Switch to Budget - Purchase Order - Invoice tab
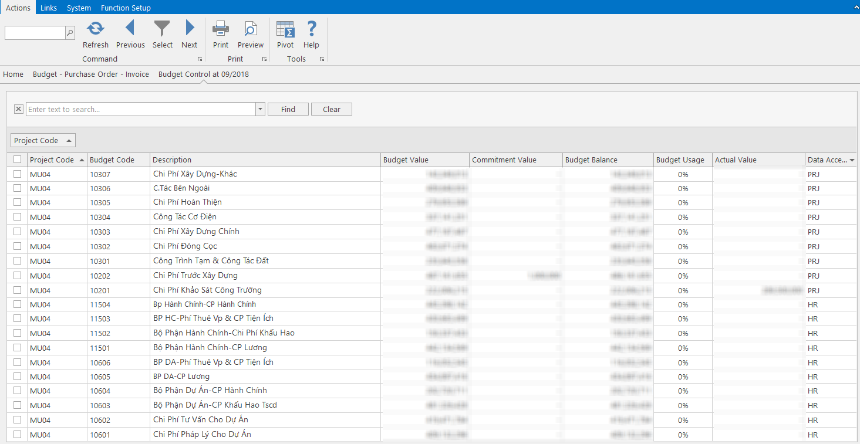 click(x=91, y=74)
